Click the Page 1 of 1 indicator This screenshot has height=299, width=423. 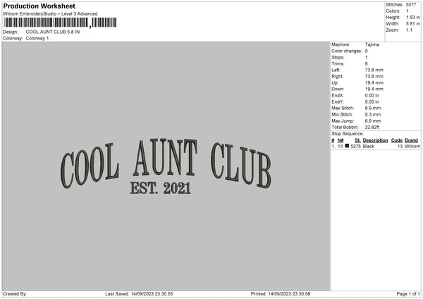pos(408,294)
